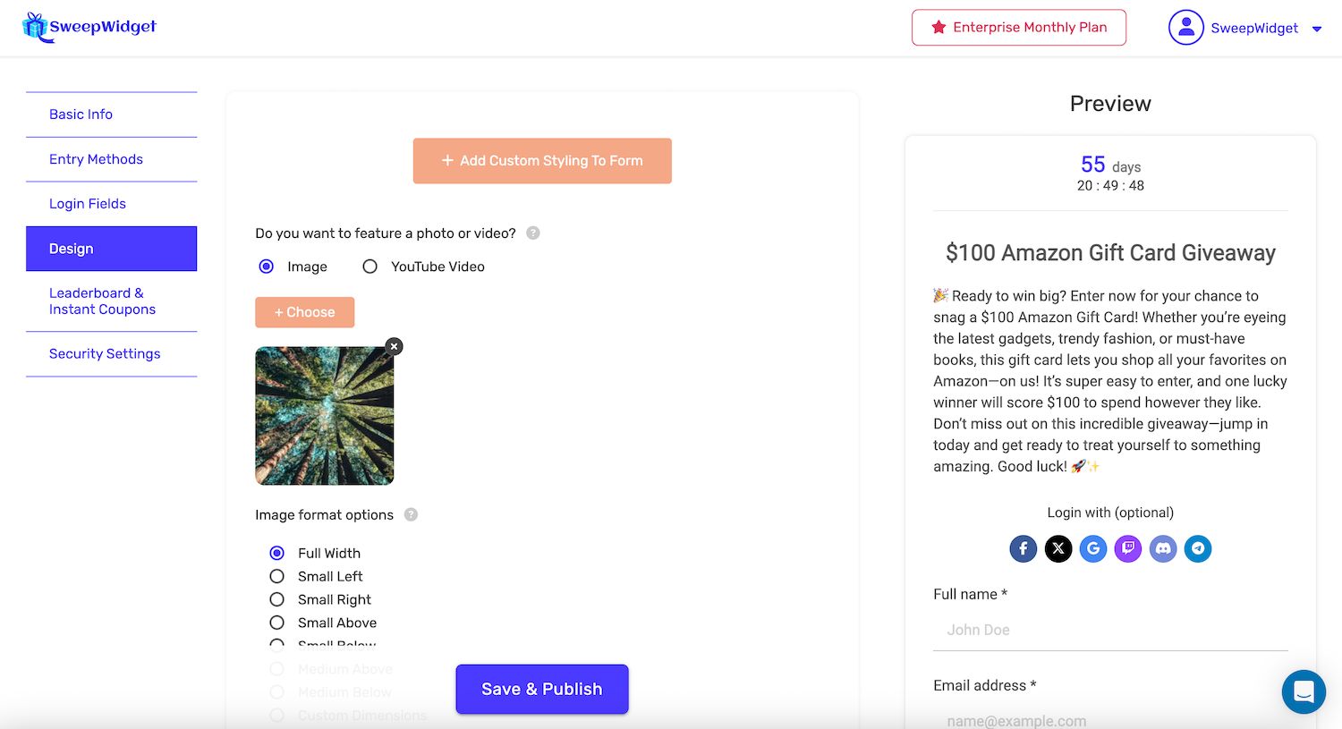Remove the uploaded forest image
This screenshot has width=1342, height=729.
click(x=394, y=346)
